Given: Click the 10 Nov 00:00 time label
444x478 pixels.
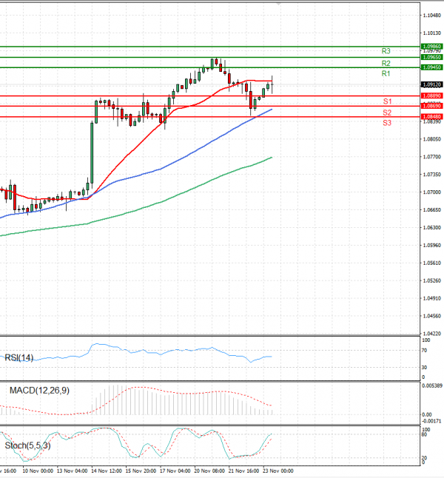Looking at the screenshot, I should tap(38, 471).
